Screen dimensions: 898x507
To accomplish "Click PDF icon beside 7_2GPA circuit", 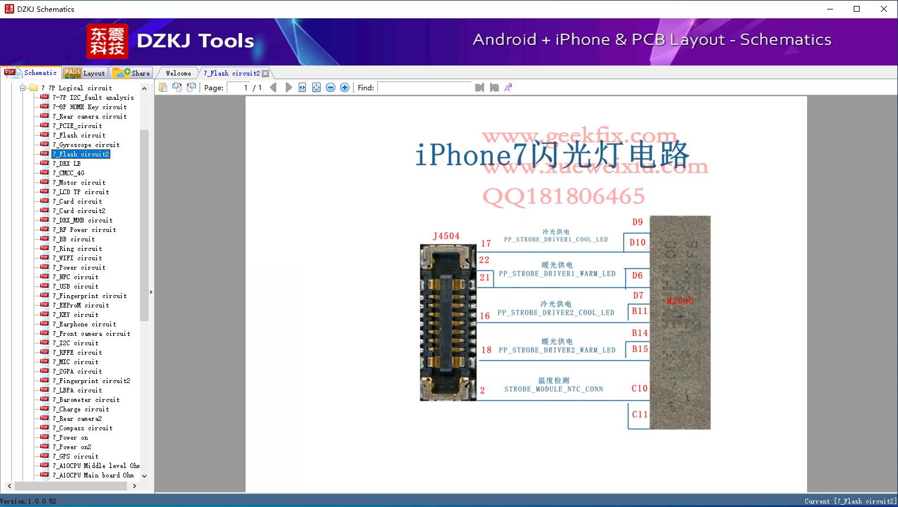I will point(44,371).
